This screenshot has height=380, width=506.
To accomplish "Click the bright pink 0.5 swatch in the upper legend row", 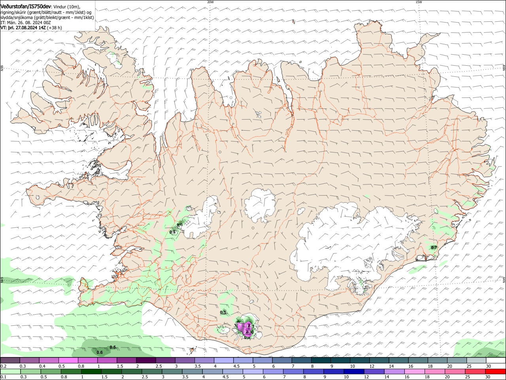I will pos(68,361).
